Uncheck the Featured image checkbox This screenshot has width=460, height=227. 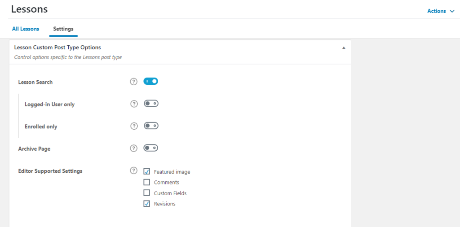(x=147, y=171)
